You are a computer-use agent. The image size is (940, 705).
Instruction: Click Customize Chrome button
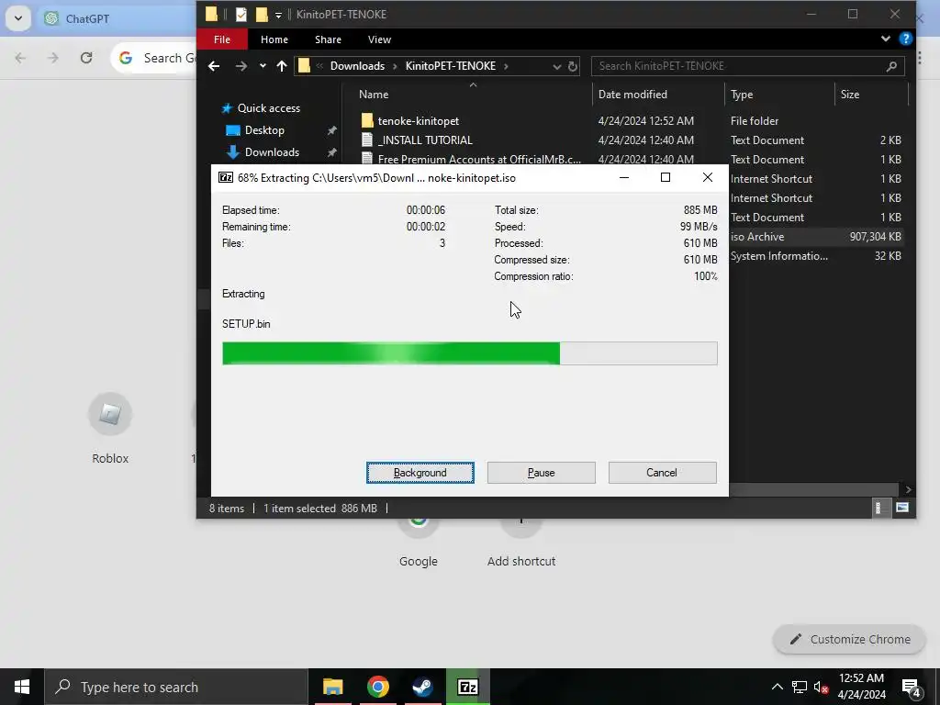pos(851,639)
